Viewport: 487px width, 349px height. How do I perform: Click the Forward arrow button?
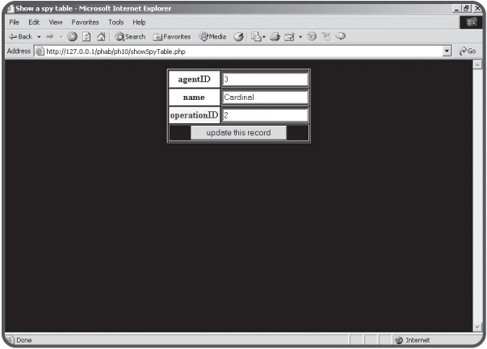[52, 36]
